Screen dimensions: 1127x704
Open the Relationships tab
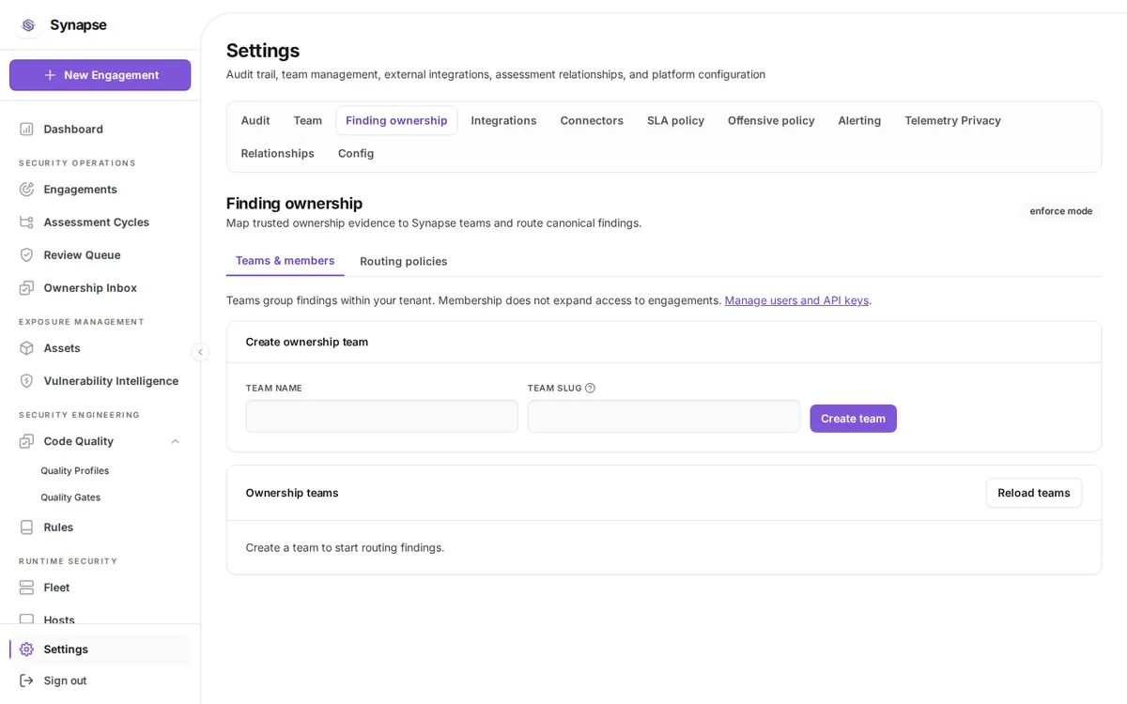tap(278, 153)
